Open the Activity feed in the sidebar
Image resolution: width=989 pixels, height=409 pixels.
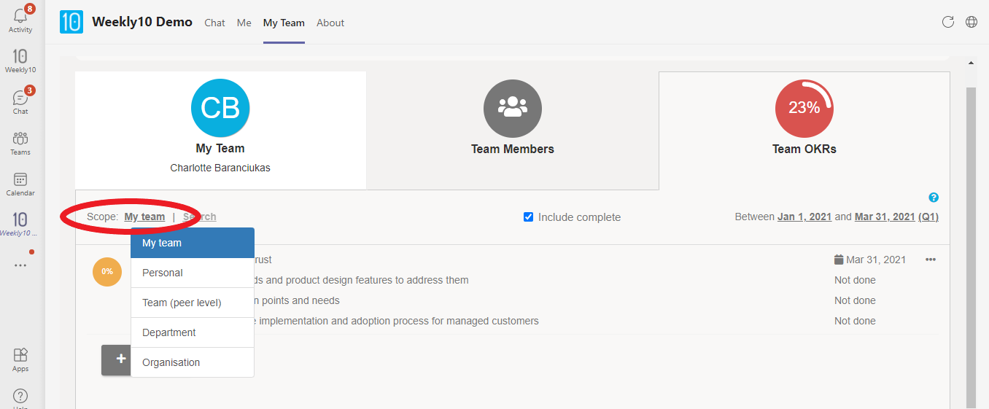coord(20,19)
